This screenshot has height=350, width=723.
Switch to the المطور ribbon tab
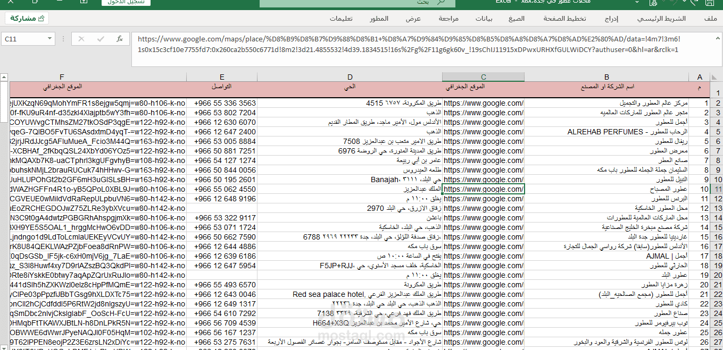[x=379, y=18]
